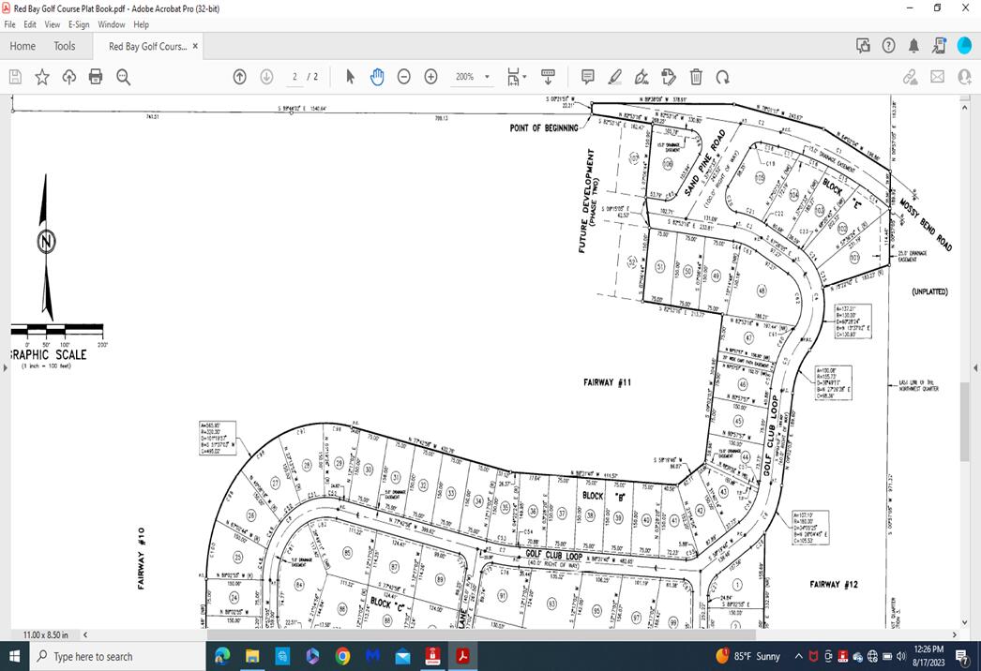Rotate the page with the rotate icon
This screenshot has height=671, width=981.
tap(722, 77)
